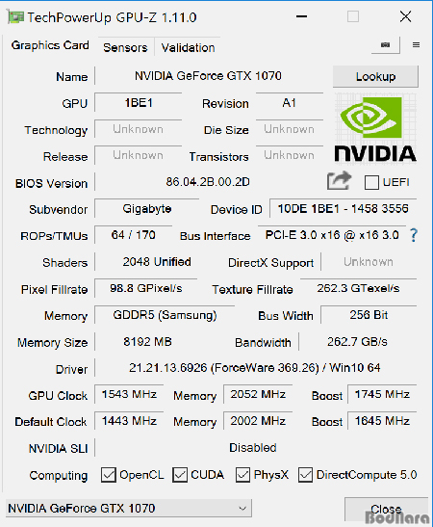
Task: Toggle the UEFI checkbox
Action: [371, 182]
